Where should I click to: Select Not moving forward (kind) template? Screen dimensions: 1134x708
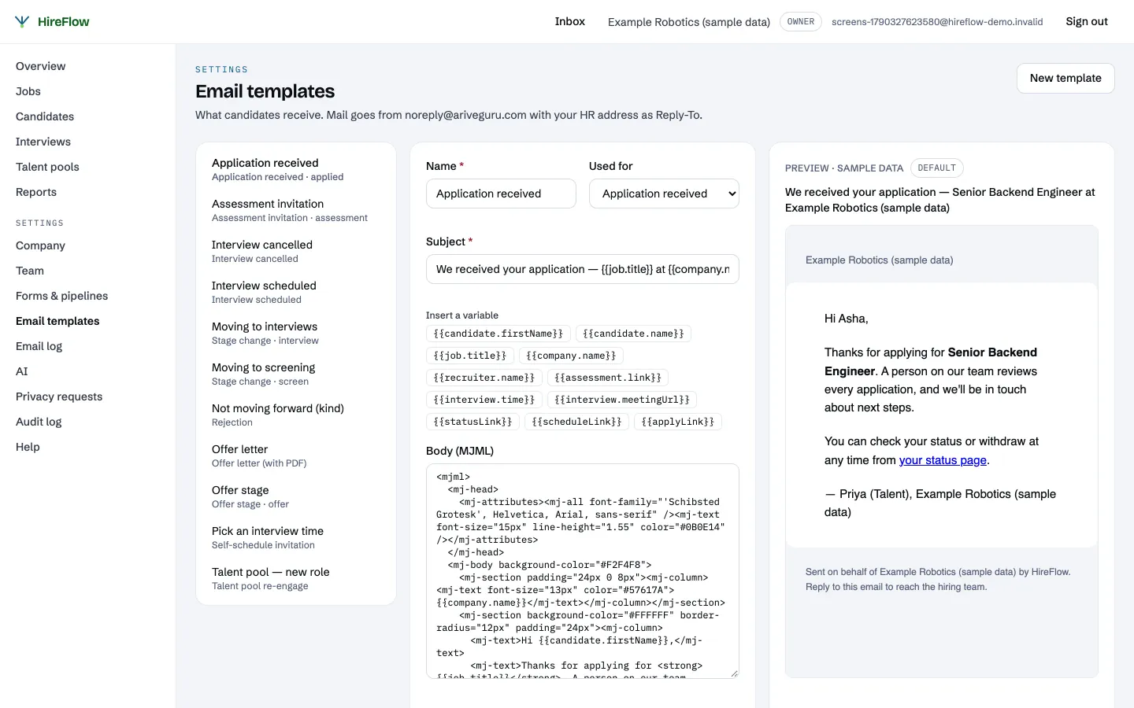coord(296,415)
